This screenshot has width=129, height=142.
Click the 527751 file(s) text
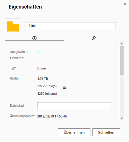pos(47,86)
